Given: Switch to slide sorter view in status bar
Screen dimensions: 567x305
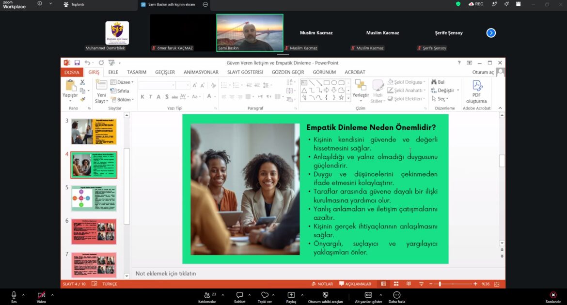Looking at the screenshot, I should 396,284.
